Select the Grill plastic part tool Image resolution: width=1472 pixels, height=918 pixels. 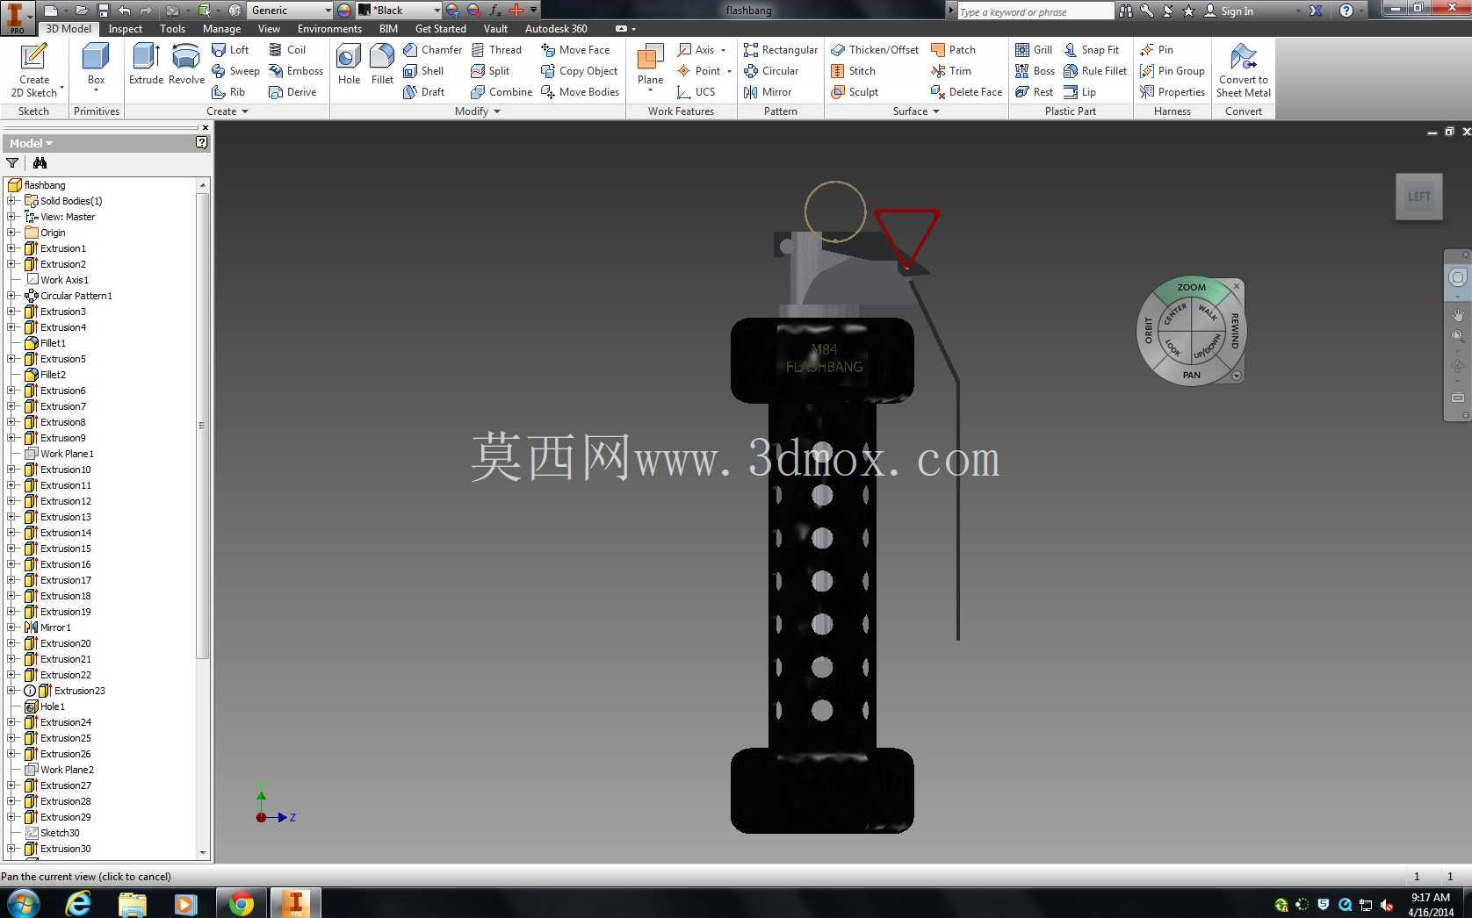1034,50
